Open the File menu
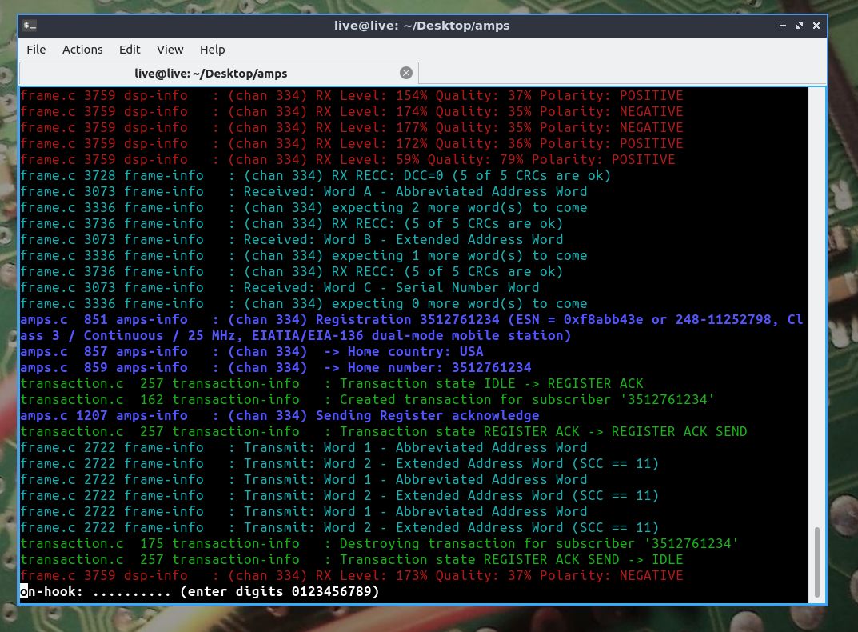 click(x=36, y=50)
